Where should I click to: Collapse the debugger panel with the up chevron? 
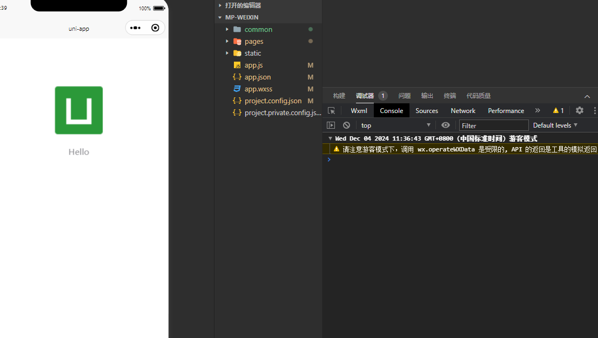[587, 96]
